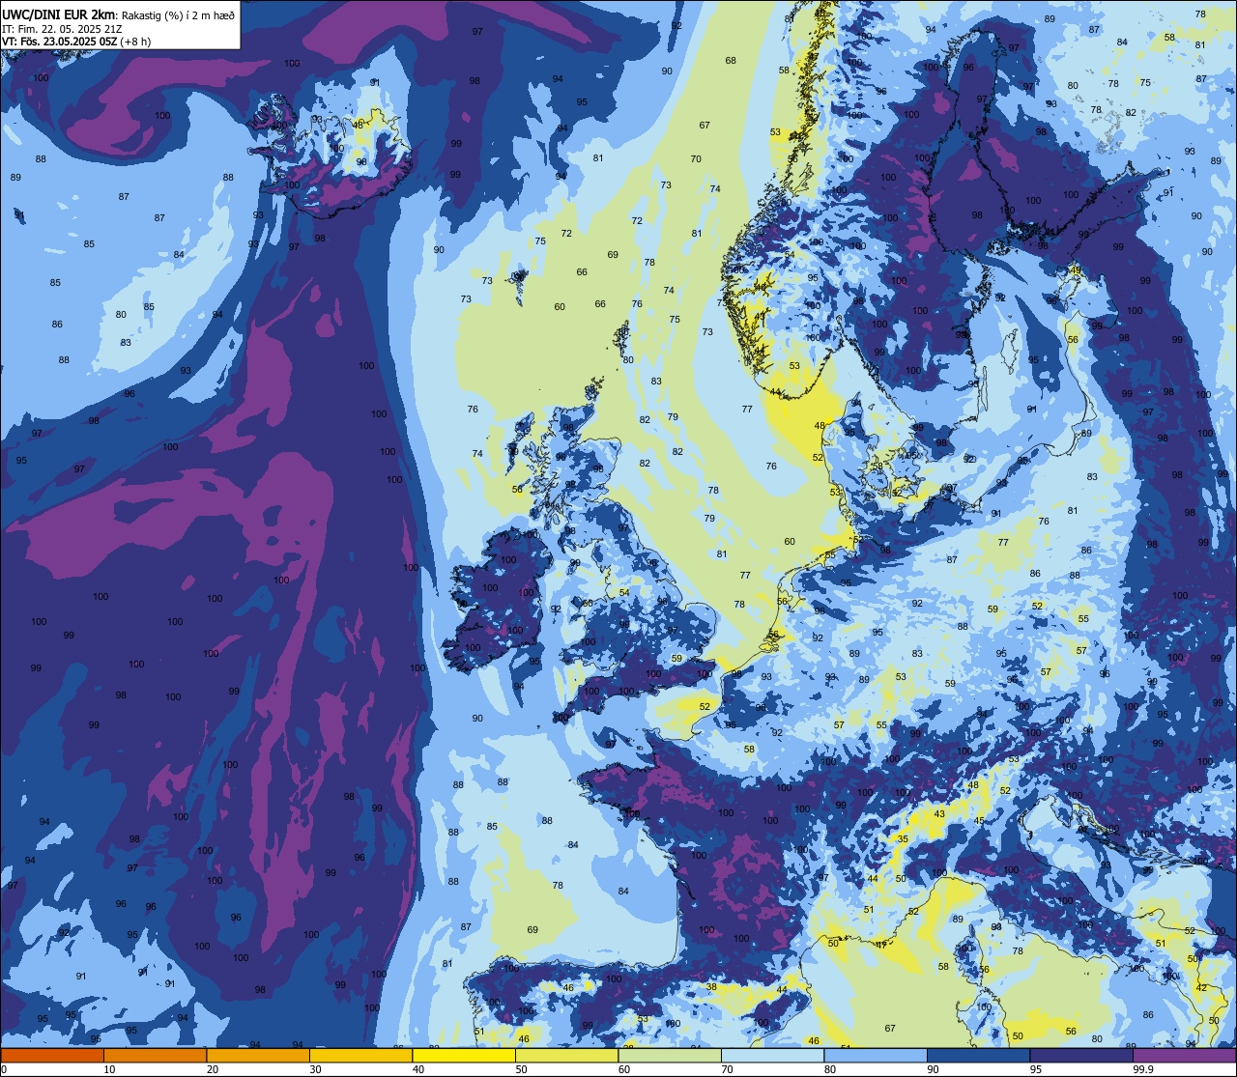Click the 60–70% light green legend swatch
This screenshot has width=1237, height=1077.
click(x=670, y=1055)
